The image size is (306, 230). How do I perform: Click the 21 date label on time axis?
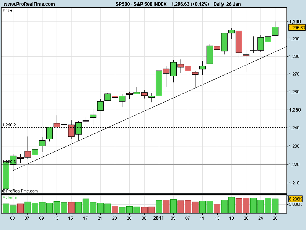[100, 218]
